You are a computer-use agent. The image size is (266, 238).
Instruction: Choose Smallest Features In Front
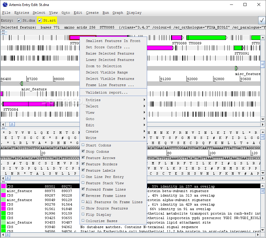pyautogui.click(x=113, y=41)
